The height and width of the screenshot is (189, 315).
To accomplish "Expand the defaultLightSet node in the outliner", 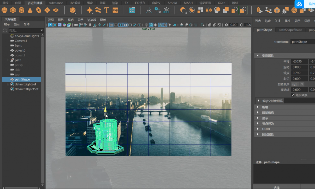I will pos(8,84).
